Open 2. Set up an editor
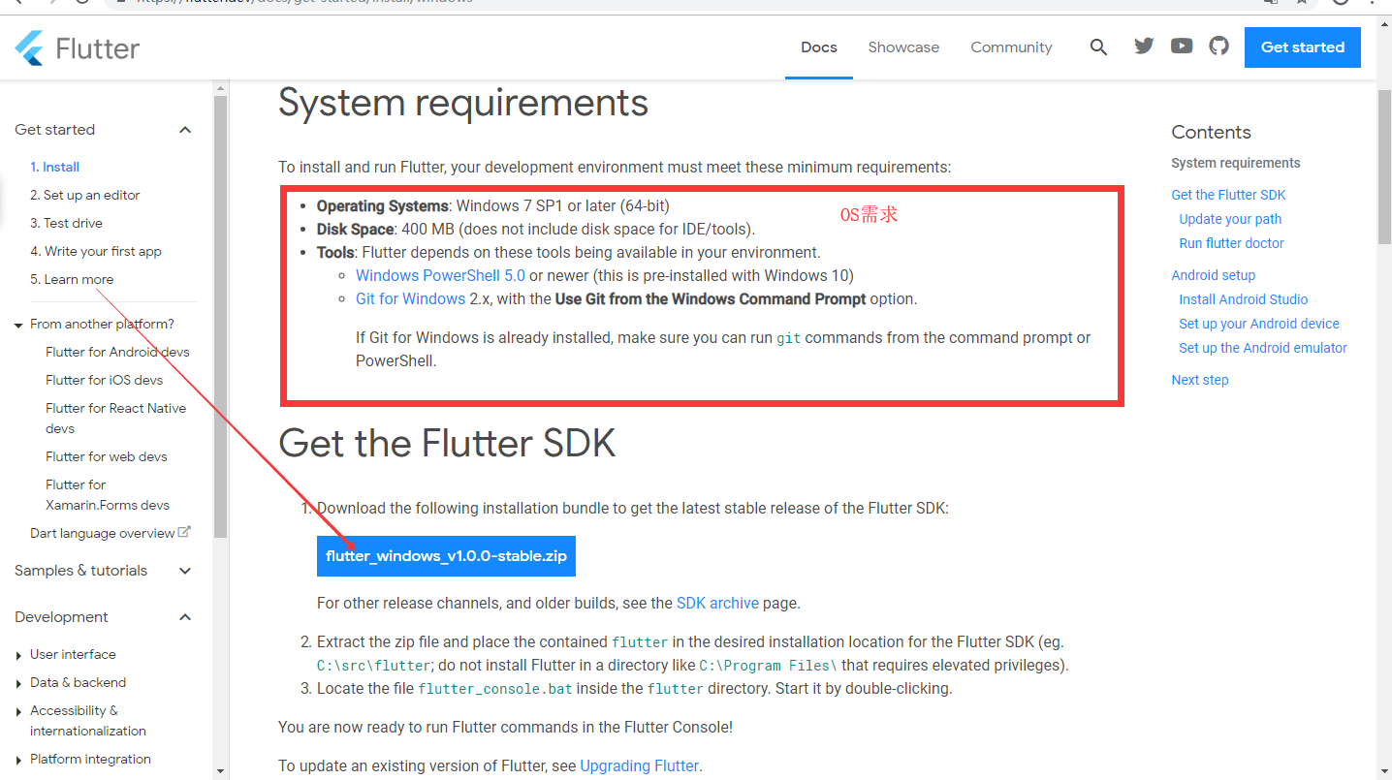This screenshot has width=1392, height=780. [85, 195]
